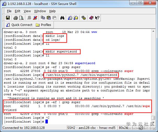
Task: Click the '^C' text in terminal
Action: 48,118
